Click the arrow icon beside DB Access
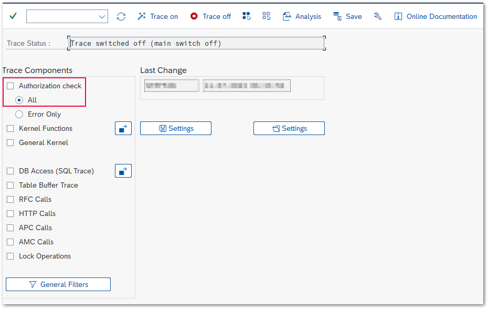The height and width of the screenshot is (309, 488). click(x=123, y=171)
